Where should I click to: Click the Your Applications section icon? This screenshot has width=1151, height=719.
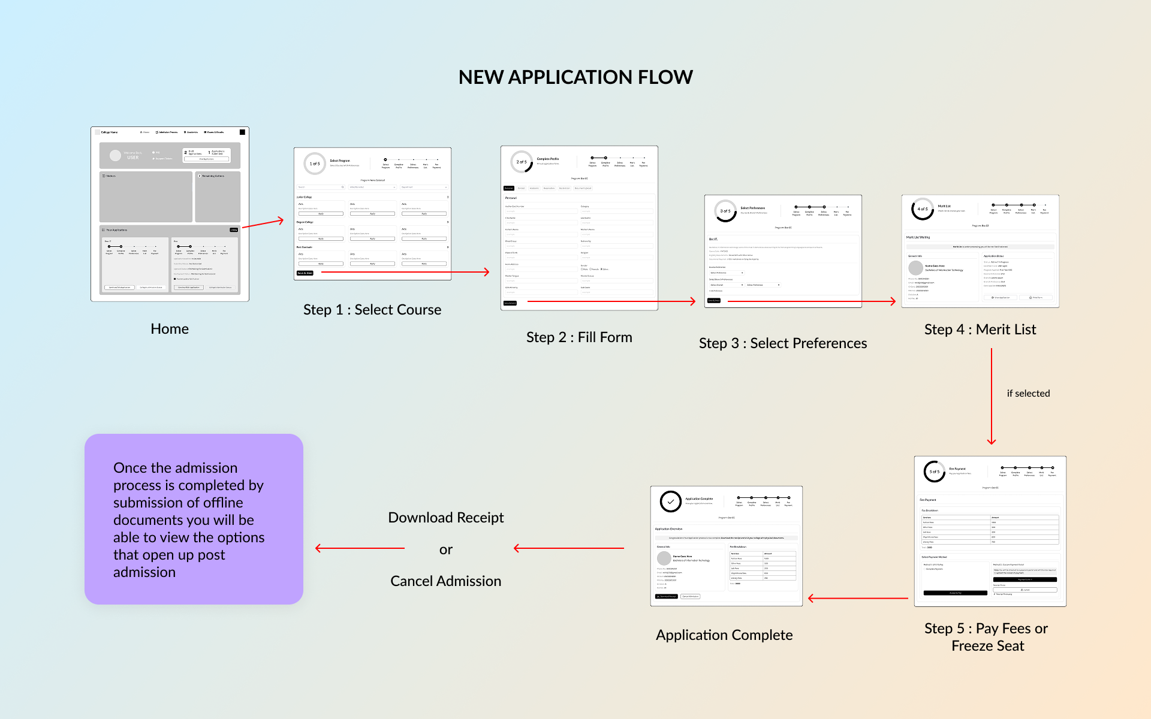coord(103,230)
